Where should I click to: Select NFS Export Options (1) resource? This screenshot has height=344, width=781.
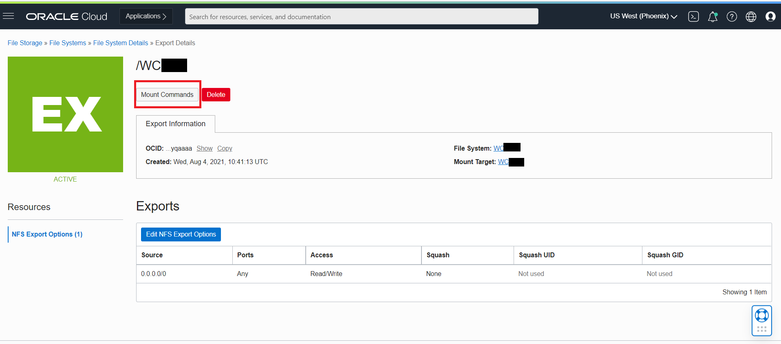pos(47,234)
